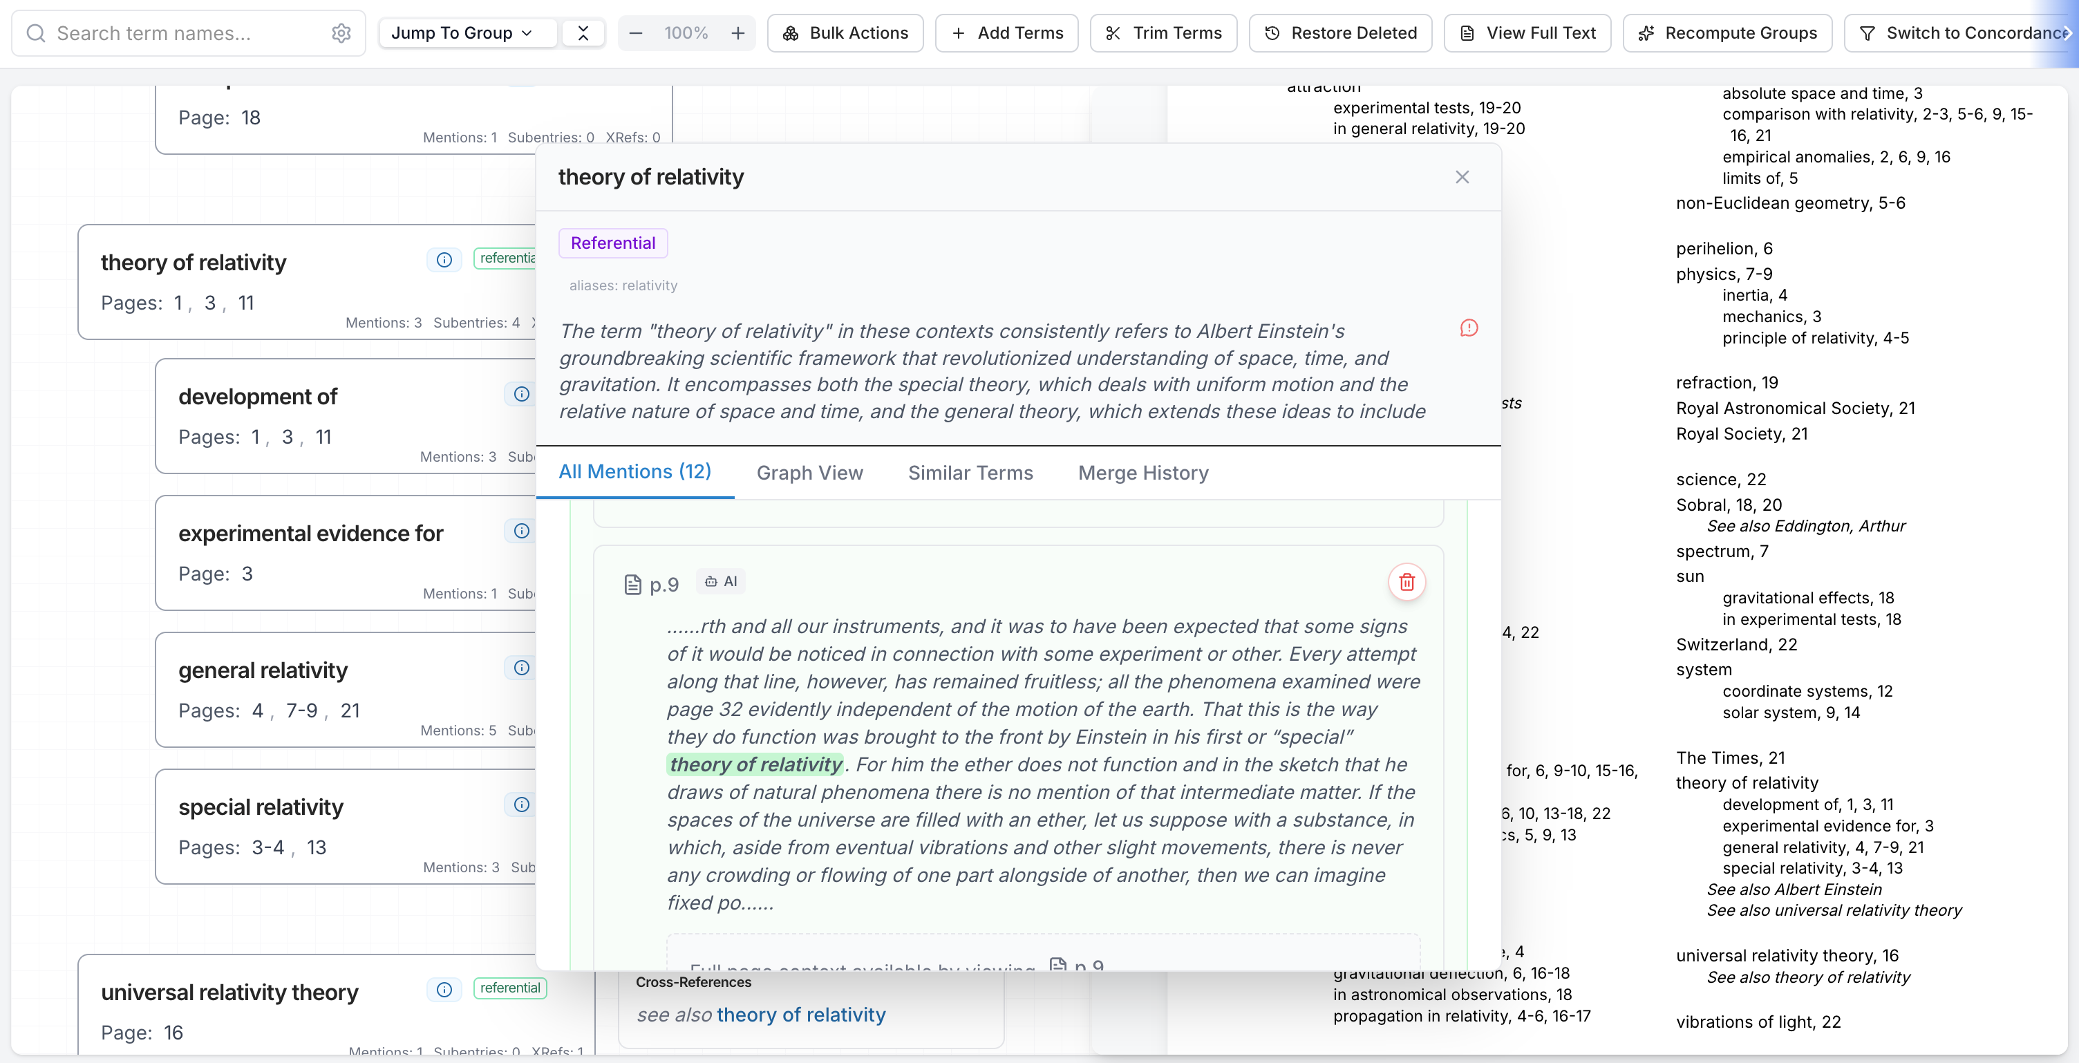2079x1063 pixels.
Task: Delete the p.9 mention with the trash icon
Action: click(x=1407, y=582)
